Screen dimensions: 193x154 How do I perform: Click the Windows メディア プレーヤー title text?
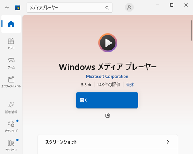pyautogui.click(x=108, y=67)
